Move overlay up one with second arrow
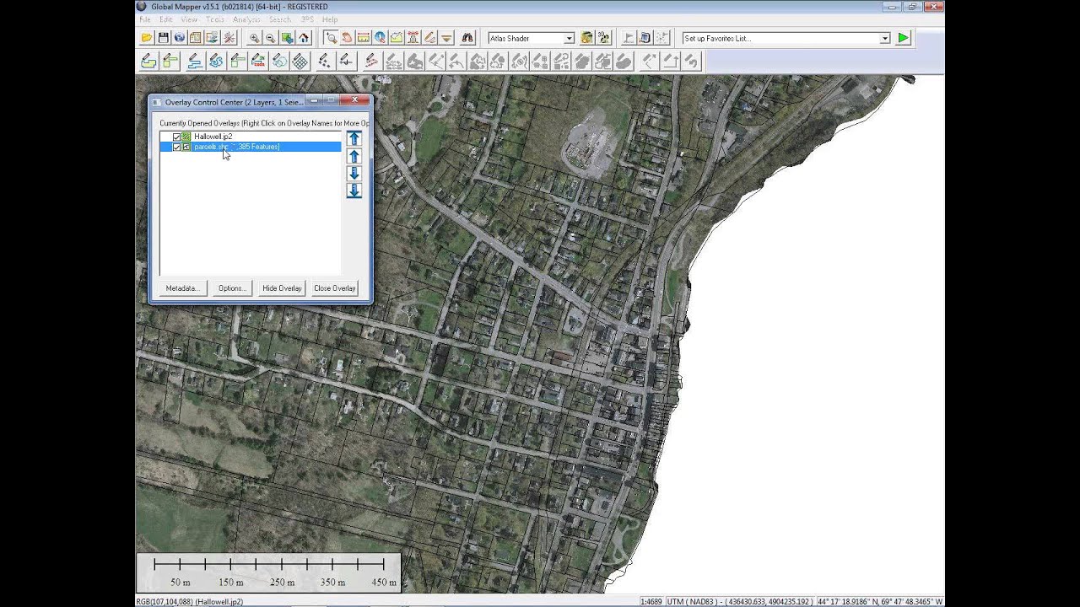 (354, 156)
